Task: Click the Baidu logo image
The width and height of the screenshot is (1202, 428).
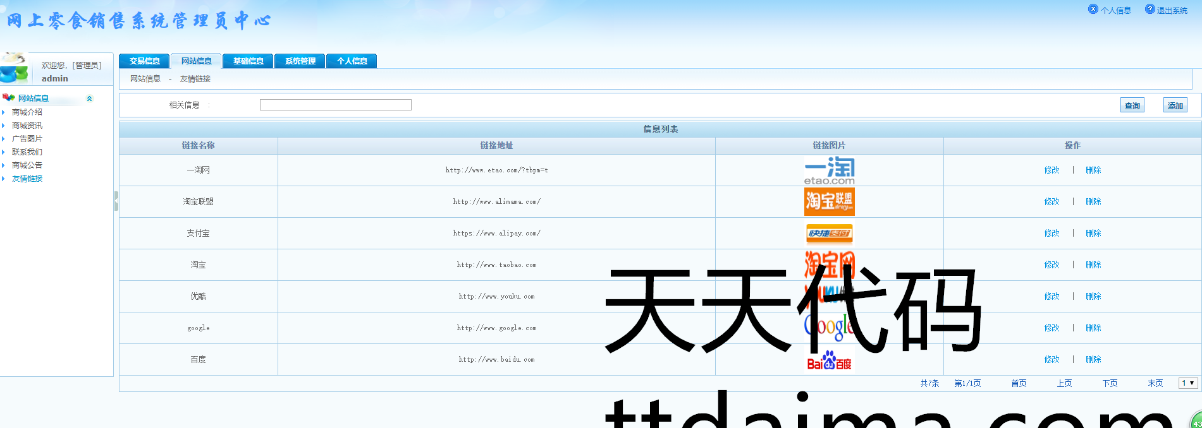Action: click(x=829, y=361)
